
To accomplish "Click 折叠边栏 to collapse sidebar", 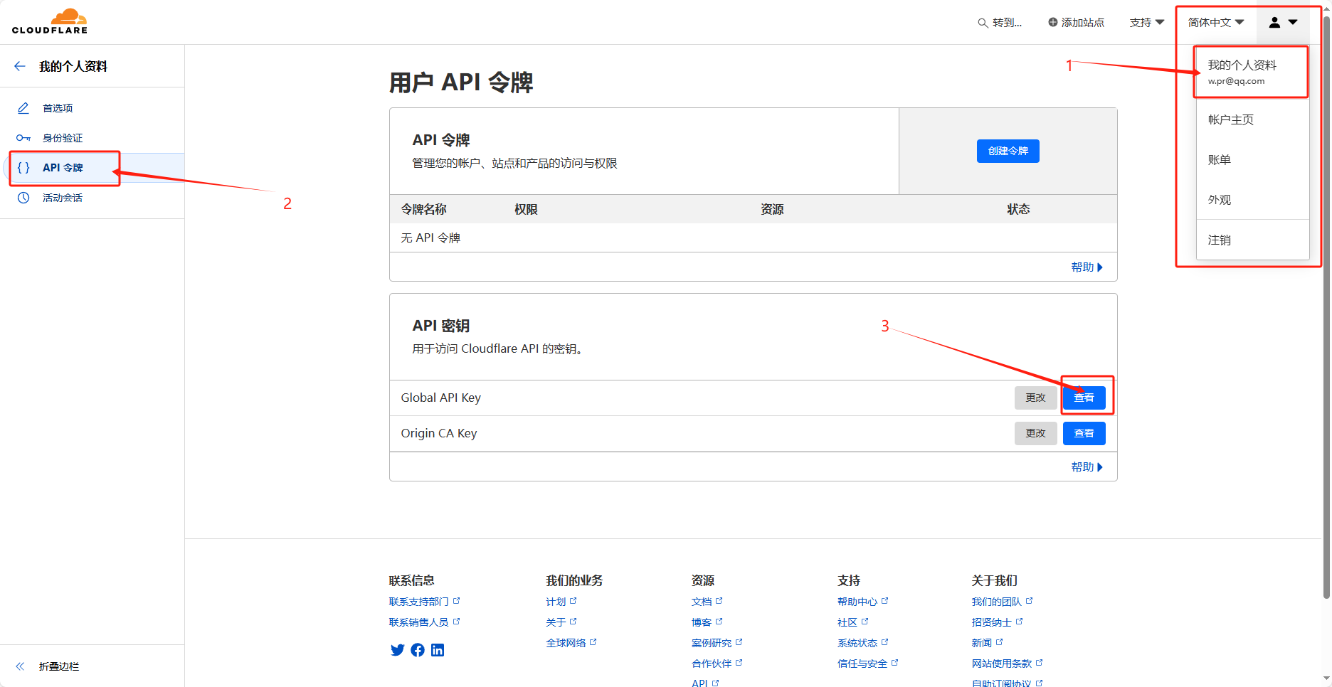I will tap(59, 666).
